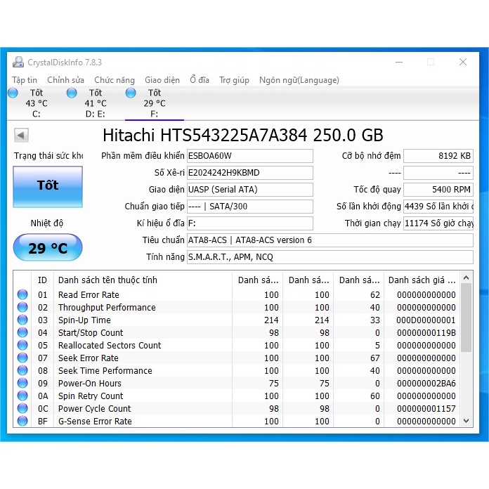Click the 29 °C temperature button

[x=48, y=247]
